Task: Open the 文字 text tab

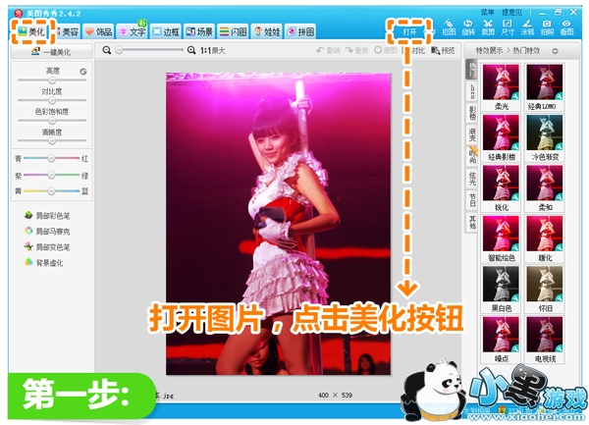Action: [x=133, y=32]
